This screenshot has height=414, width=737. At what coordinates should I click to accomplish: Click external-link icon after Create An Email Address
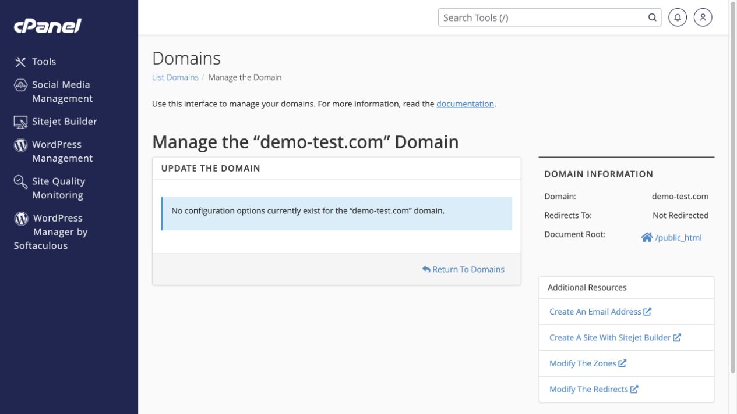point(647,312)
